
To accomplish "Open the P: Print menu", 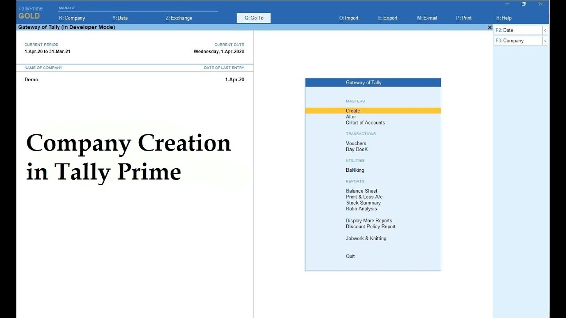I will (463, 18).
